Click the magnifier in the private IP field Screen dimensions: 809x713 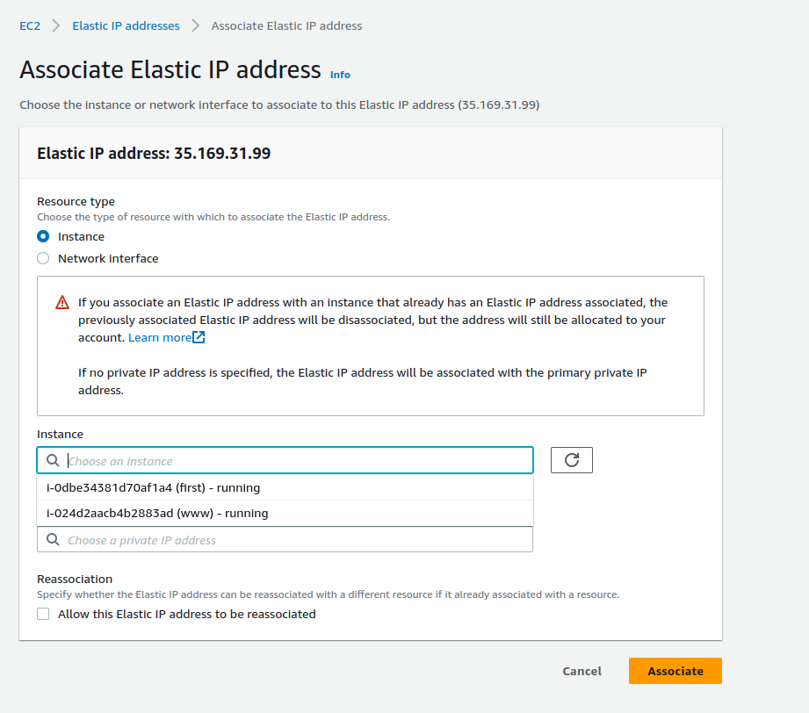53,539
